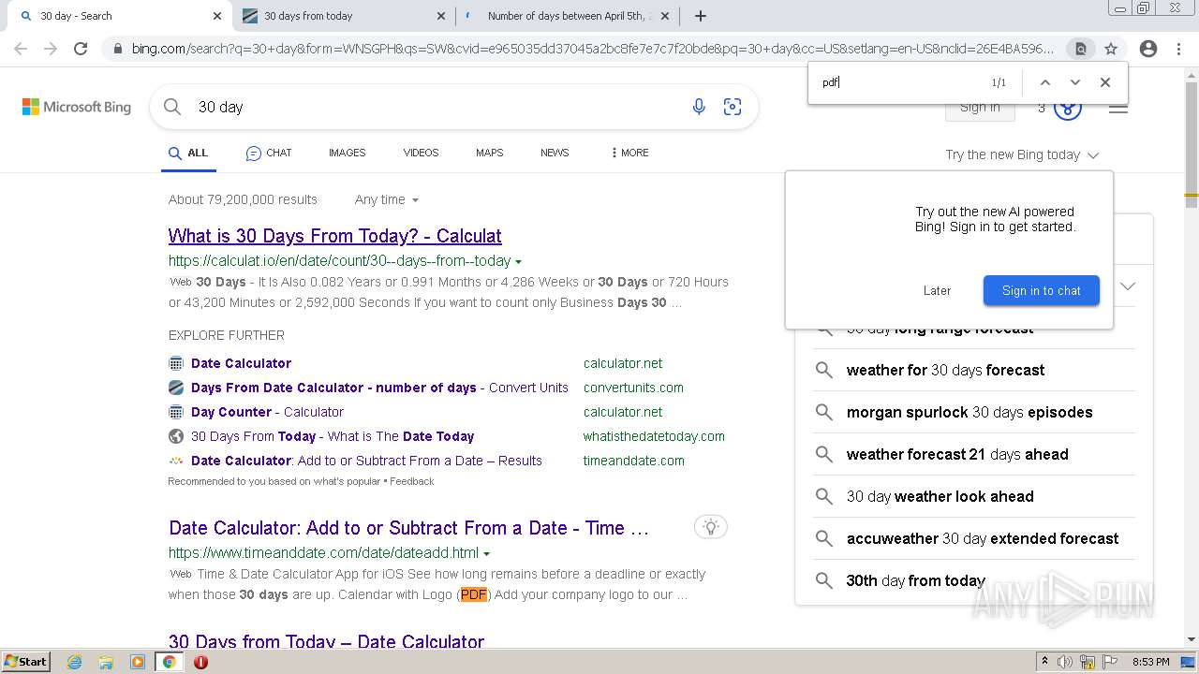
Task: Click the search zoom icon in address bar
Action: [x=1081, y=49]
